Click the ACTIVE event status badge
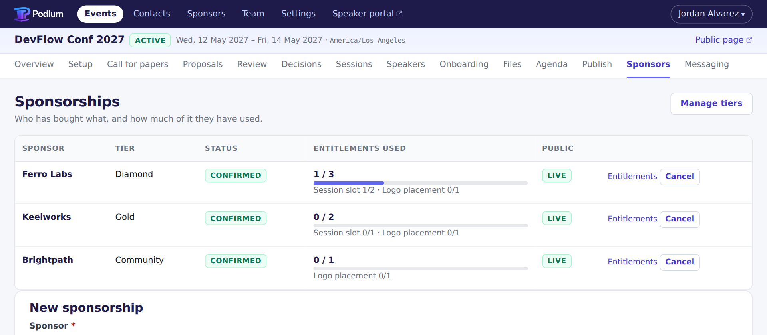The width and height of the screenshot is (767, 335). tap(150, 40)
